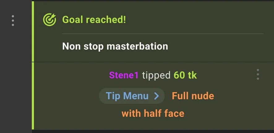Click the orange "with half face" text
Screen dimensions: 274x133
(153, 113)
